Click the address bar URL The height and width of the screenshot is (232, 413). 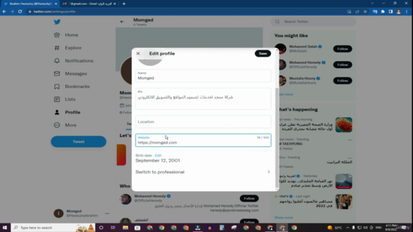click(54, 12)
